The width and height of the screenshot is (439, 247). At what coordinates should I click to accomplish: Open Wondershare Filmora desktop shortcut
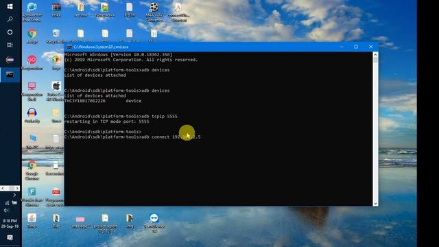click(x=32, y=197)
